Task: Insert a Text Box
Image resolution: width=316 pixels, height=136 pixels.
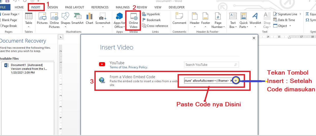Action: (x=233, y=20)
